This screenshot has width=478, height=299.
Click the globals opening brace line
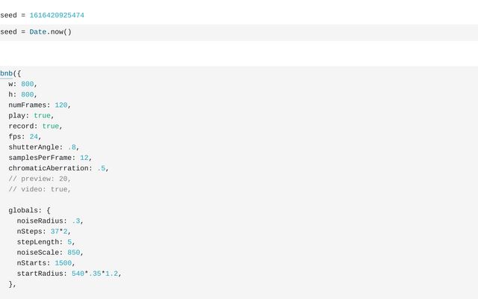29,210
